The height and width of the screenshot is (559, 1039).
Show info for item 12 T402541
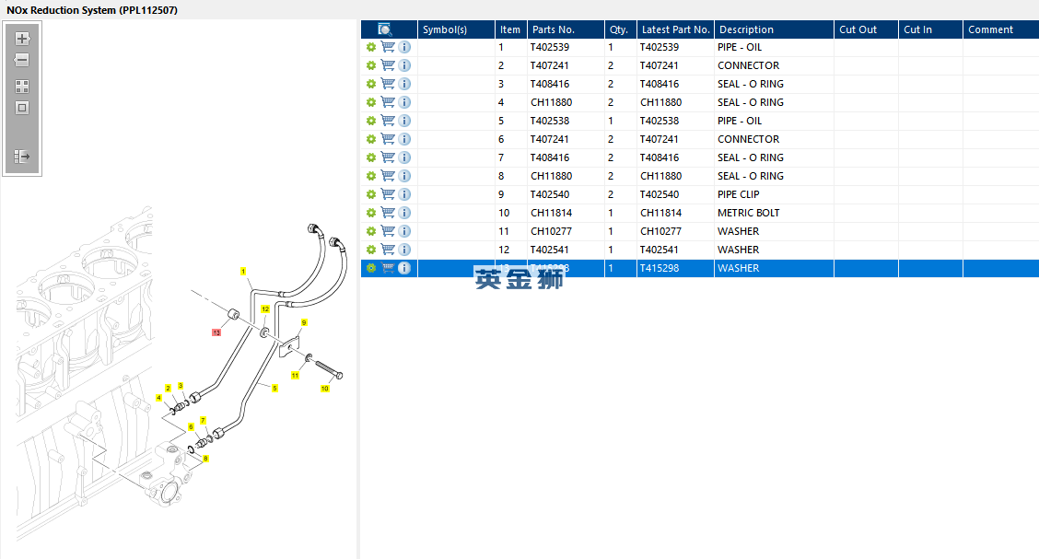pyautogui.click(x=404, y=250)
